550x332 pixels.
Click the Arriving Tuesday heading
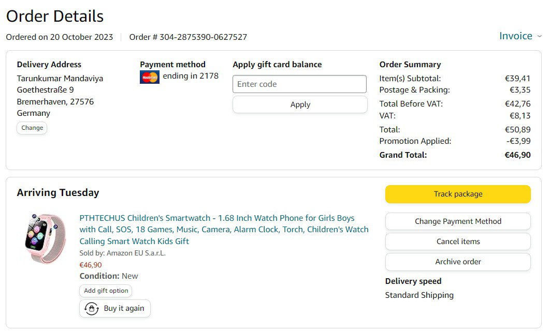58,193
